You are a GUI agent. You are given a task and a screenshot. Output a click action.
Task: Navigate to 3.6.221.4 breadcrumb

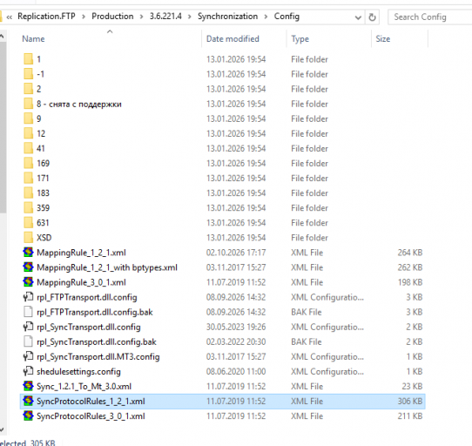pyautogui.click(x=165, y=17)
